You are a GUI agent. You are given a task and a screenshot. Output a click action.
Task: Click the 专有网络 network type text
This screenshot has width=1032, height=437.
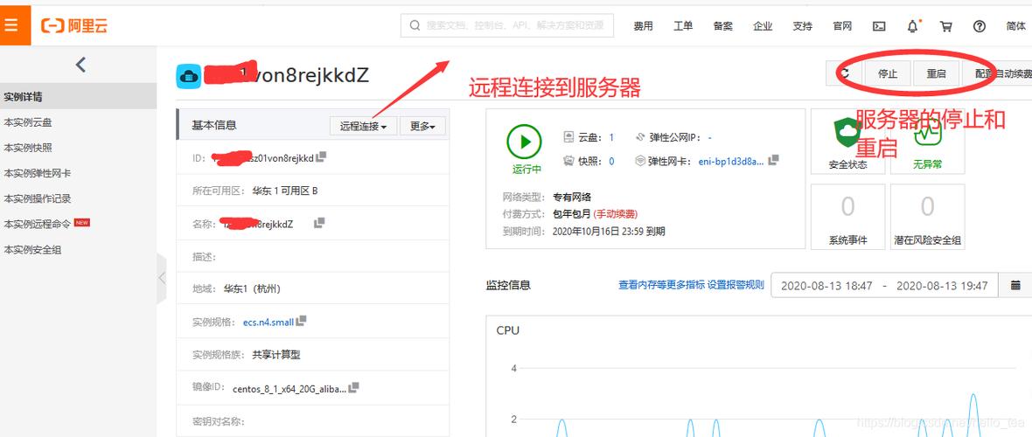pos(572,197)
